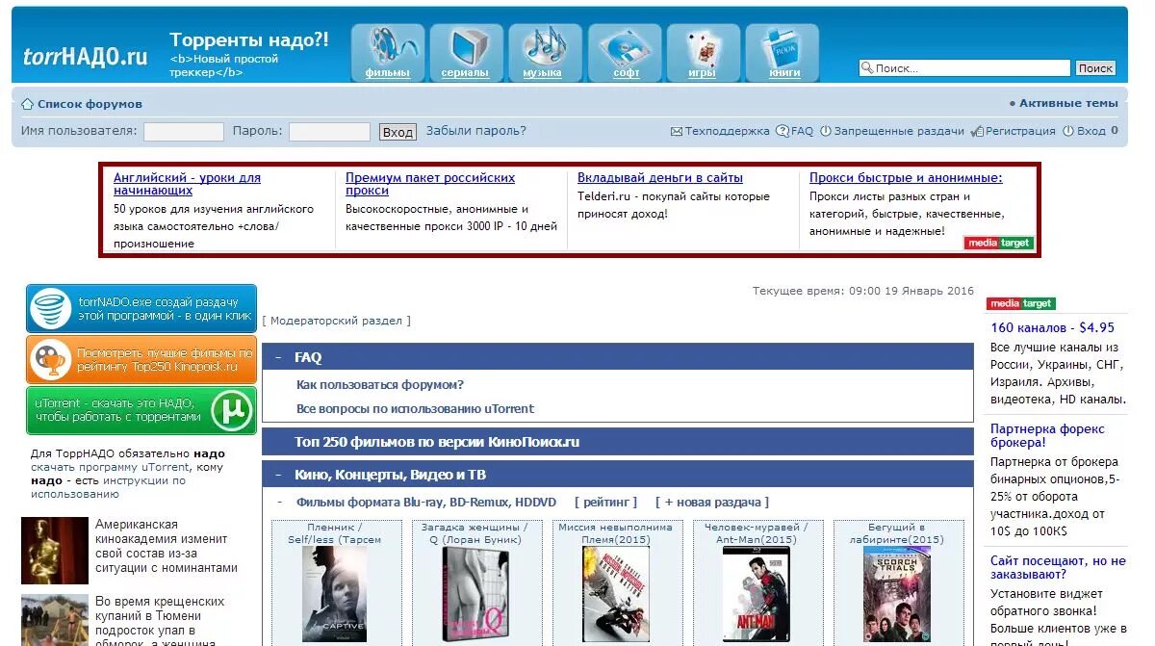This screenshot has width=1155, height=646.
Task: Click the + новая раздача link
Action: pyautogui.click(x=712, y=502)
